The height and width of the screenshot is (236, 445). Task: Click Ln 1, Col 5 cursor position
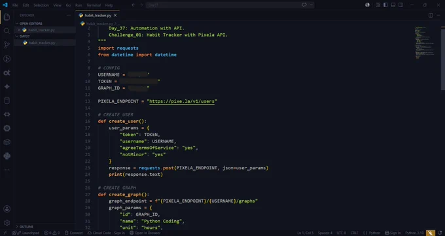[305, 233]
